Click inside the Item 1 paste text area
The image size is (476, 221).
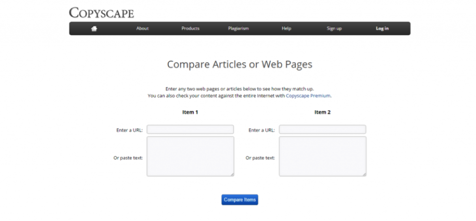click(190, 156)
